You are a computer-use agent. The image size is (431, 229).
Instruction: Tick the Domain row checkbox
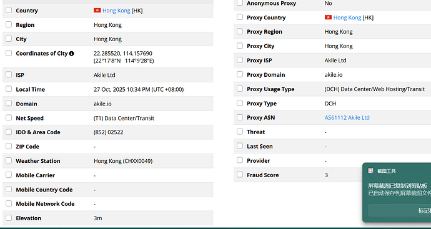9,103
